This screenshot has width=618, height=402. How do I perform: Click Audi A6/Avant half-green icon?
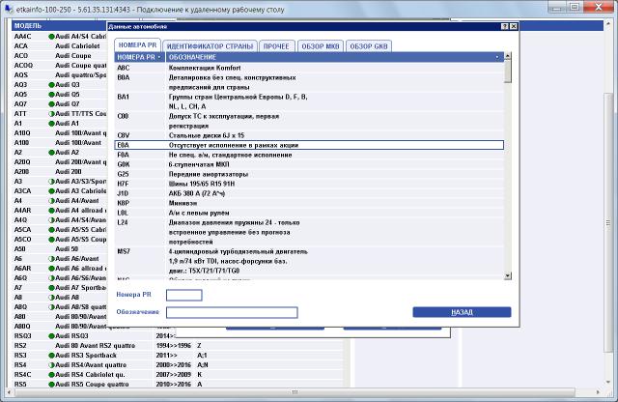[x=51, y=259]
